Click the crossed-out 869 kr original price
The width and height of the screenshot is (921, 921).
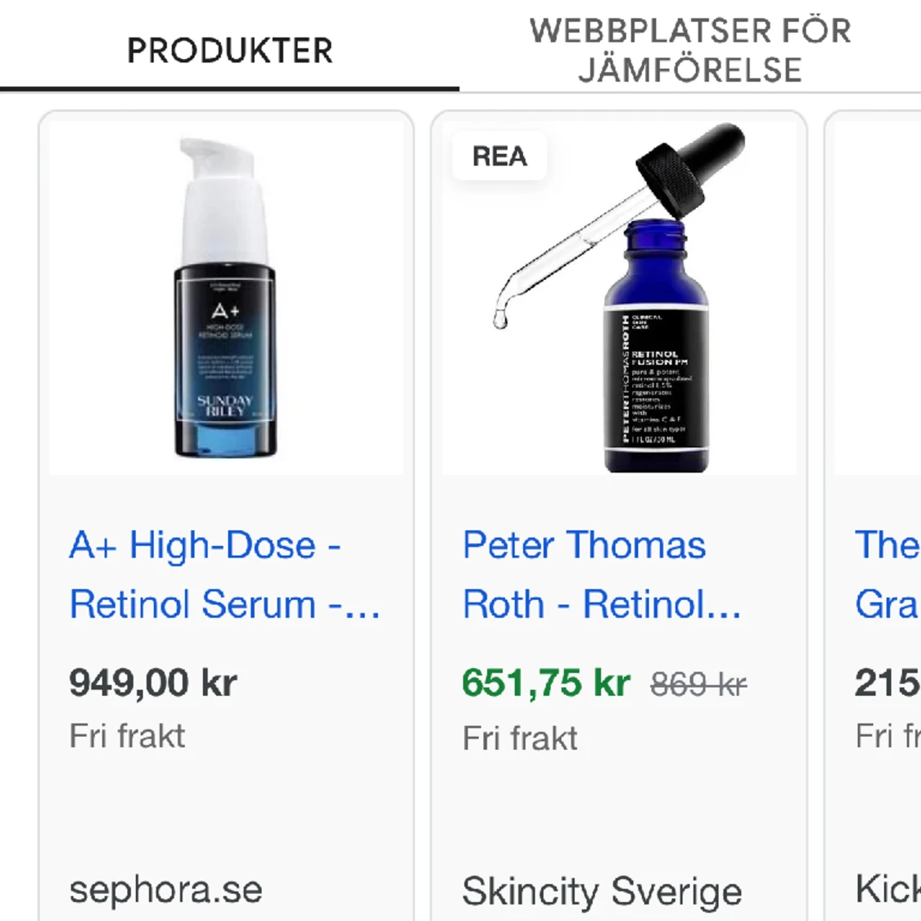tap(698, 684)
